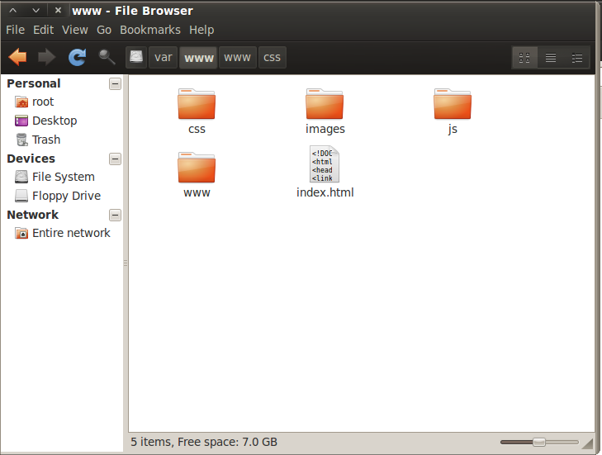Click the 'www' folder name under its icon
This screenshot has height=455, width=602.
click(197, 192)
